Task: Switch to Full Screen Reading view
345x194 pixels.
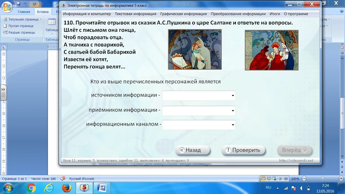Action: click(x=269, y=179)
